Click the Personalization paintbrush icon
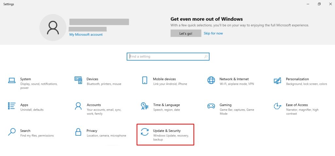Image resolution: width=335 pixels, height=156 pixels. 277,80
